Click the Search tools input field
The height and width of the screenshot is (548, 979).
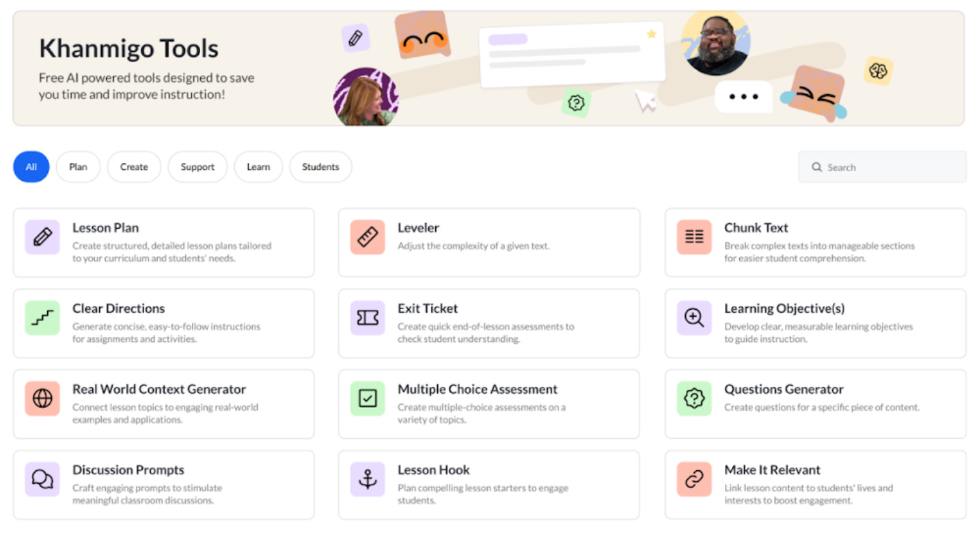(882, 167)
